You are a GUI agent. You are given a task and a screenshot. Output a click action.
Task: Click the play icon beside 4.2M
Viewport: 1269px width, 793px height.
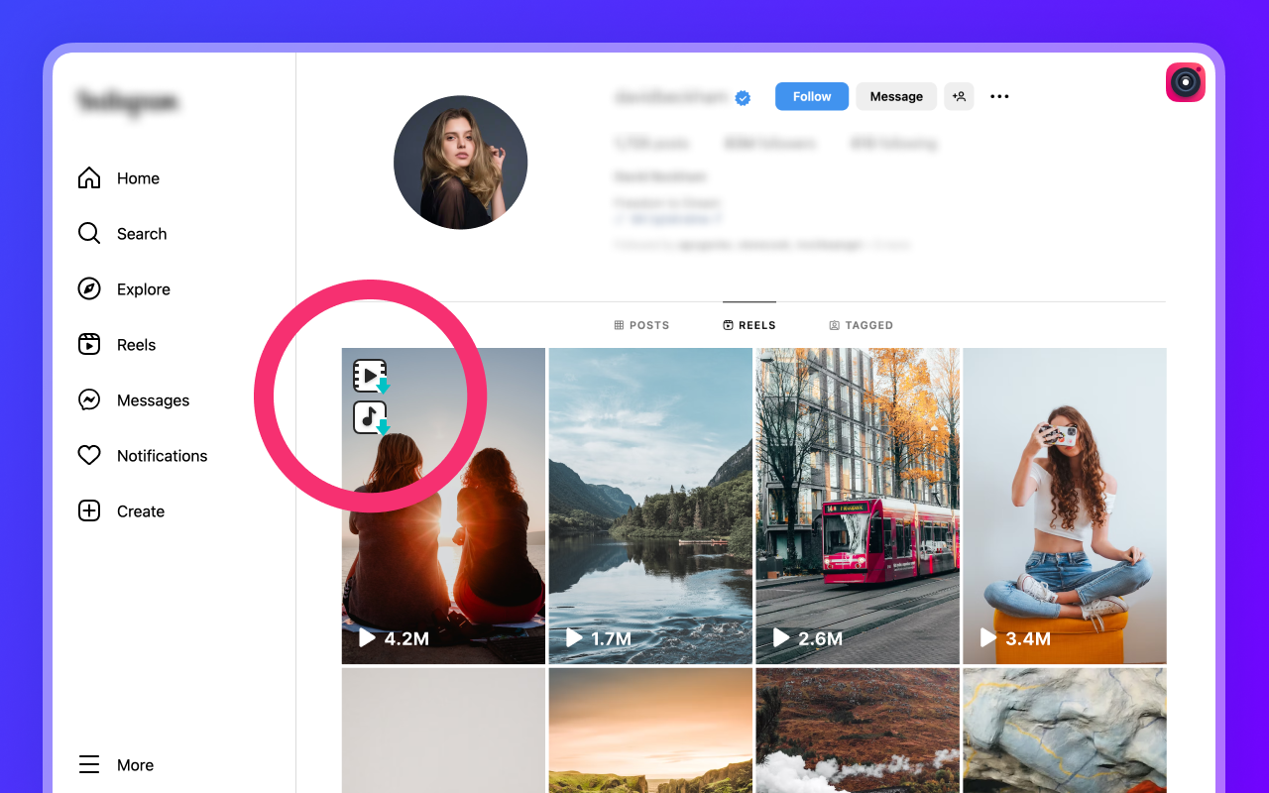[367, 637]
